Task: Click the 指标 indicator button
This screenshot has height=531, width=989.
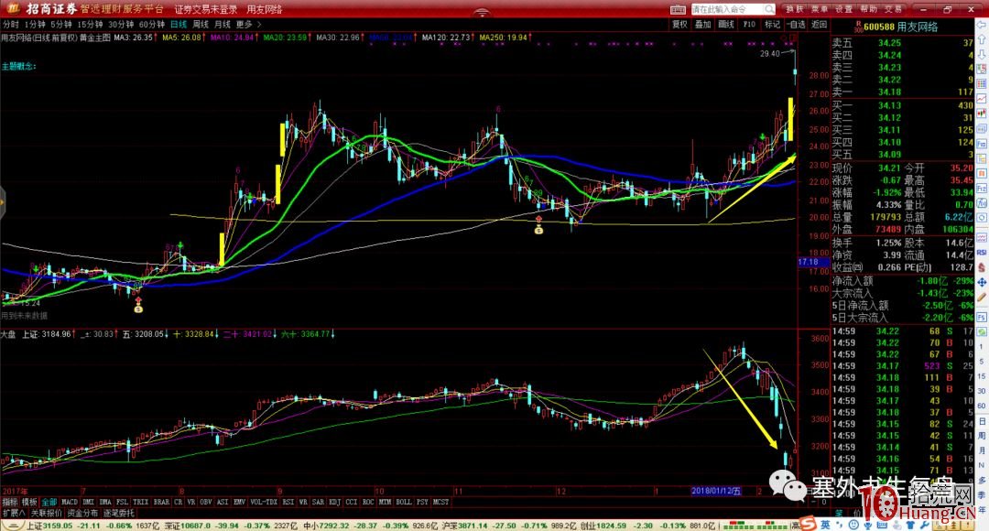Action: (9, 503)
